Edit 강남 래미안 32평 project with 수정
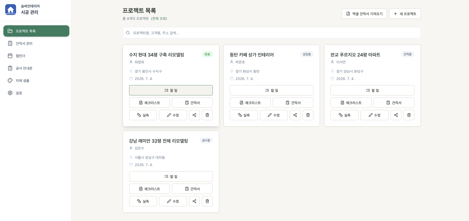The width and height of the screenshot is (469, 221). click(x=173, y=201)
